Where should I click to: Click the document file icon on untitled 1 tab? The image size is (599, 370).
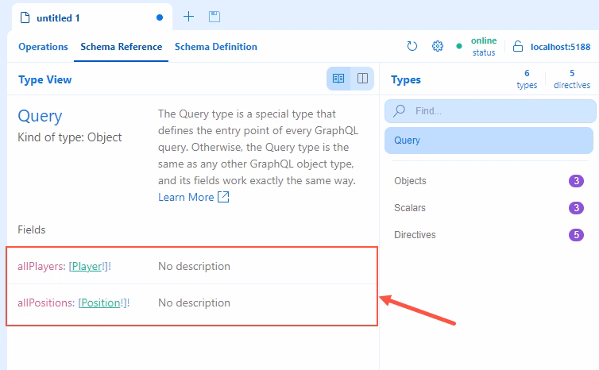click(x=25, y=17)
